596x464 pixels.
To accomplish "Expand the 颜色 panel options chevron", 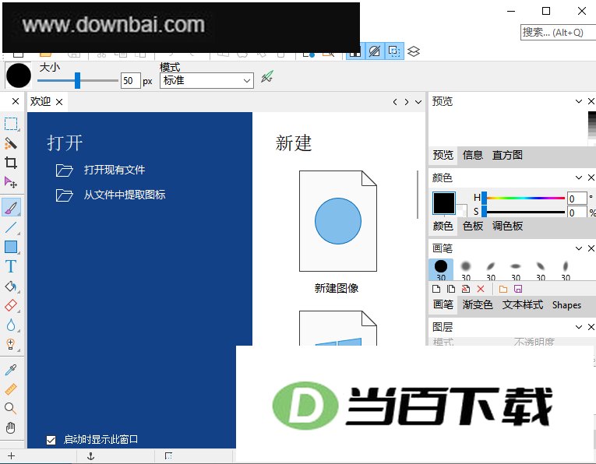I will (579, 178).
